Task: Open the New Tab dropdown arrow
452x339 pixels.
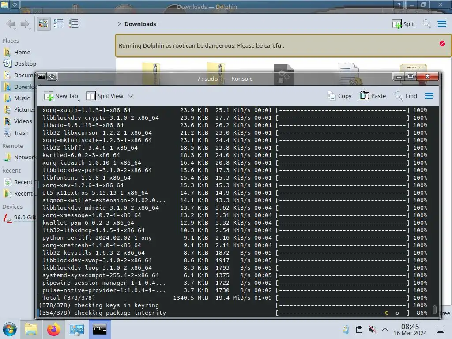Action: click(x=79, y=100)
